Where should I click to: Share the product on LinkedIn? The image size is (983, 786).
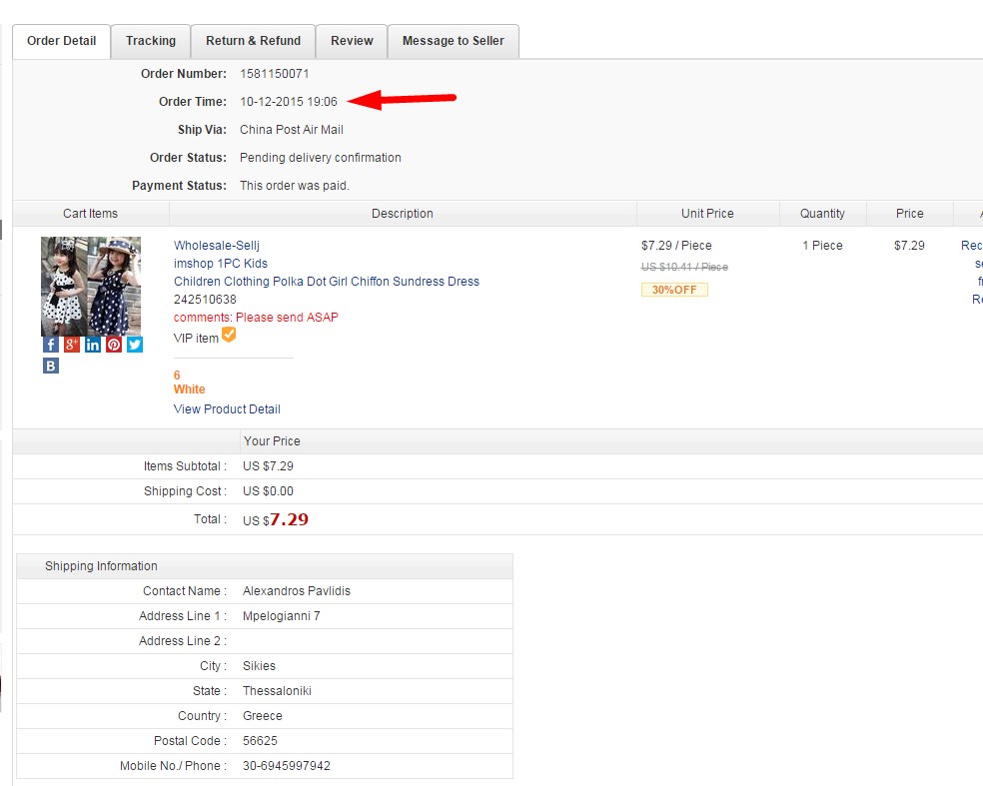pyautogui.click(x=92, y=344)
